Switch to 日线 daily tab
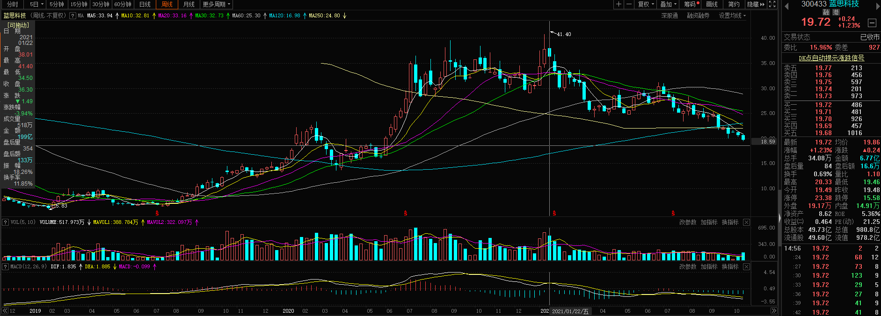Screen dimensions: 881x316 pos(145,4)
